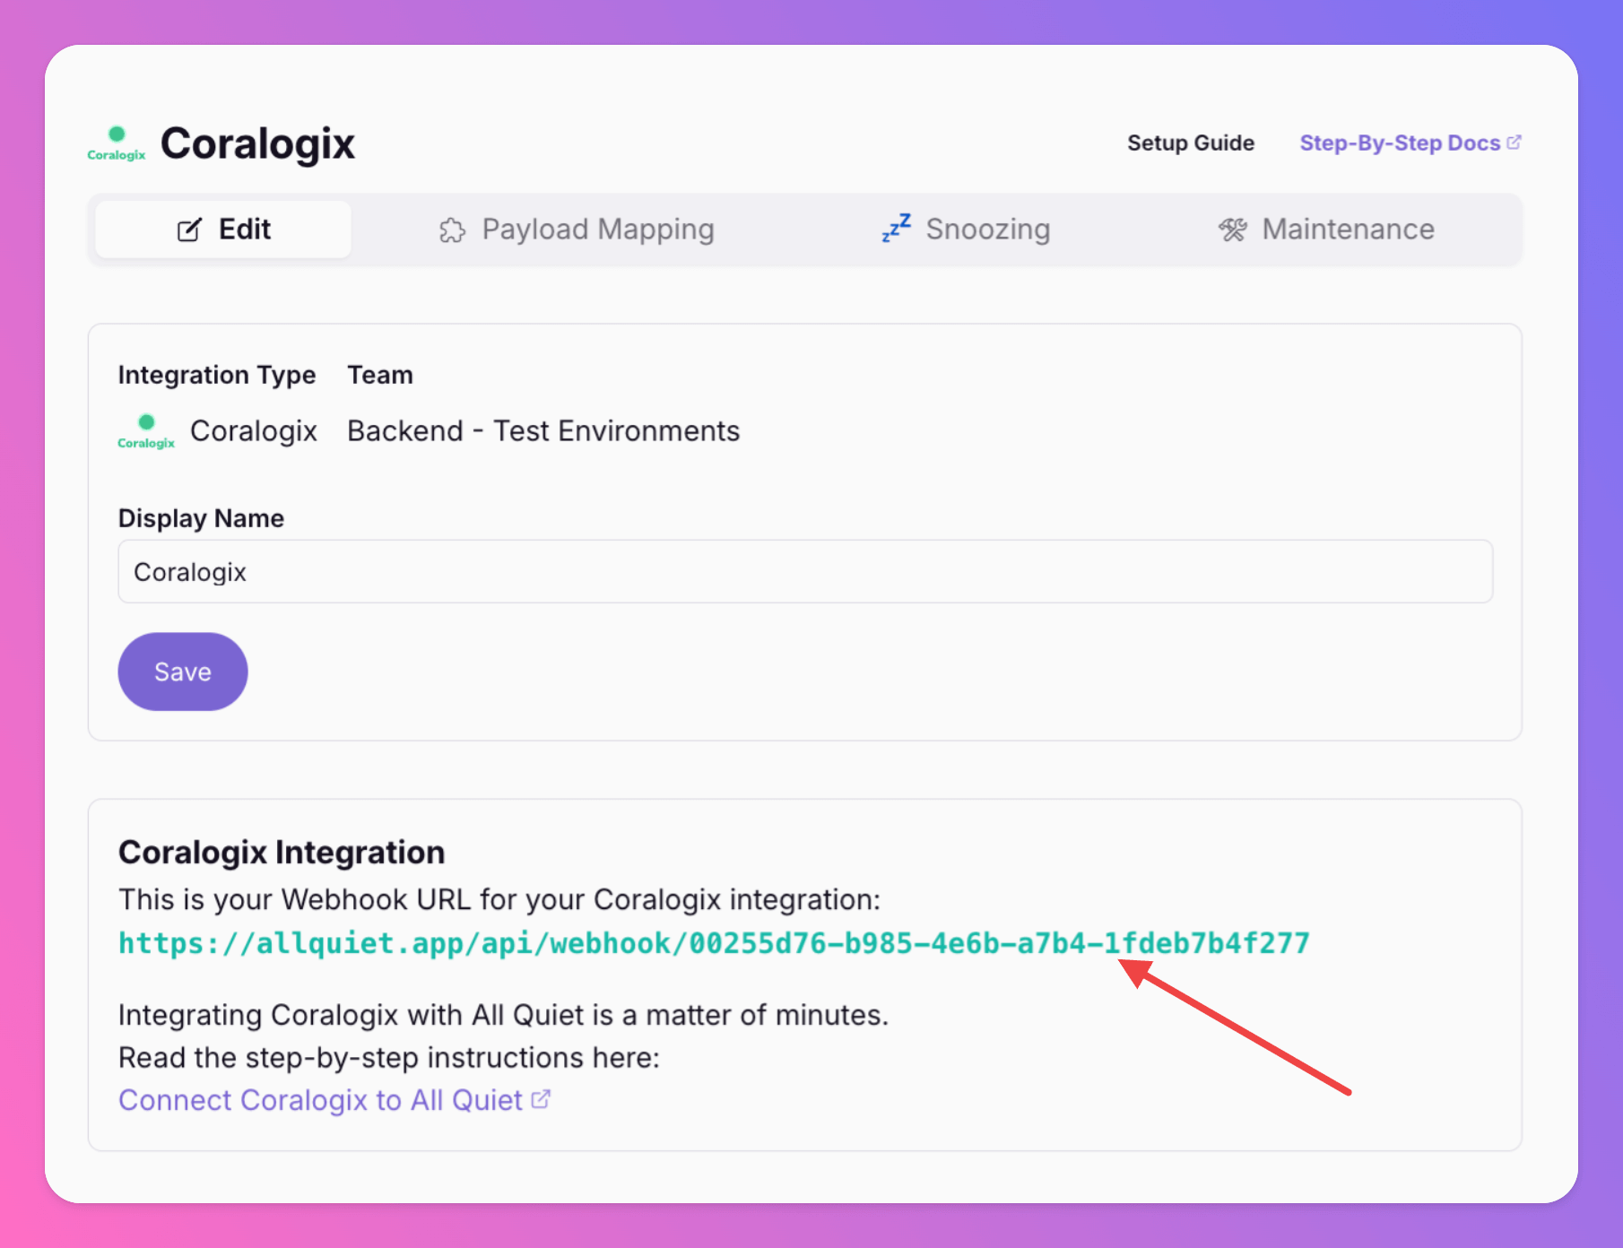The height and width of the screenshot is (1248, 1623).
Task: Click the external-link icon after Connect Coralogix
Action: (x=541, y=1099)
